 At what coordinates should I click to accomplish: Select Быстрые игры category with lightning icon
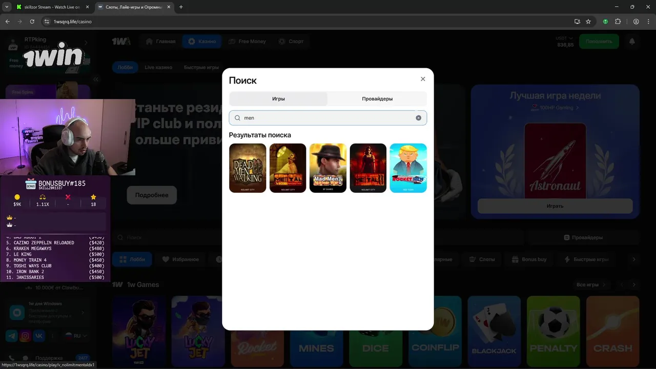click(x=586, y=259)
